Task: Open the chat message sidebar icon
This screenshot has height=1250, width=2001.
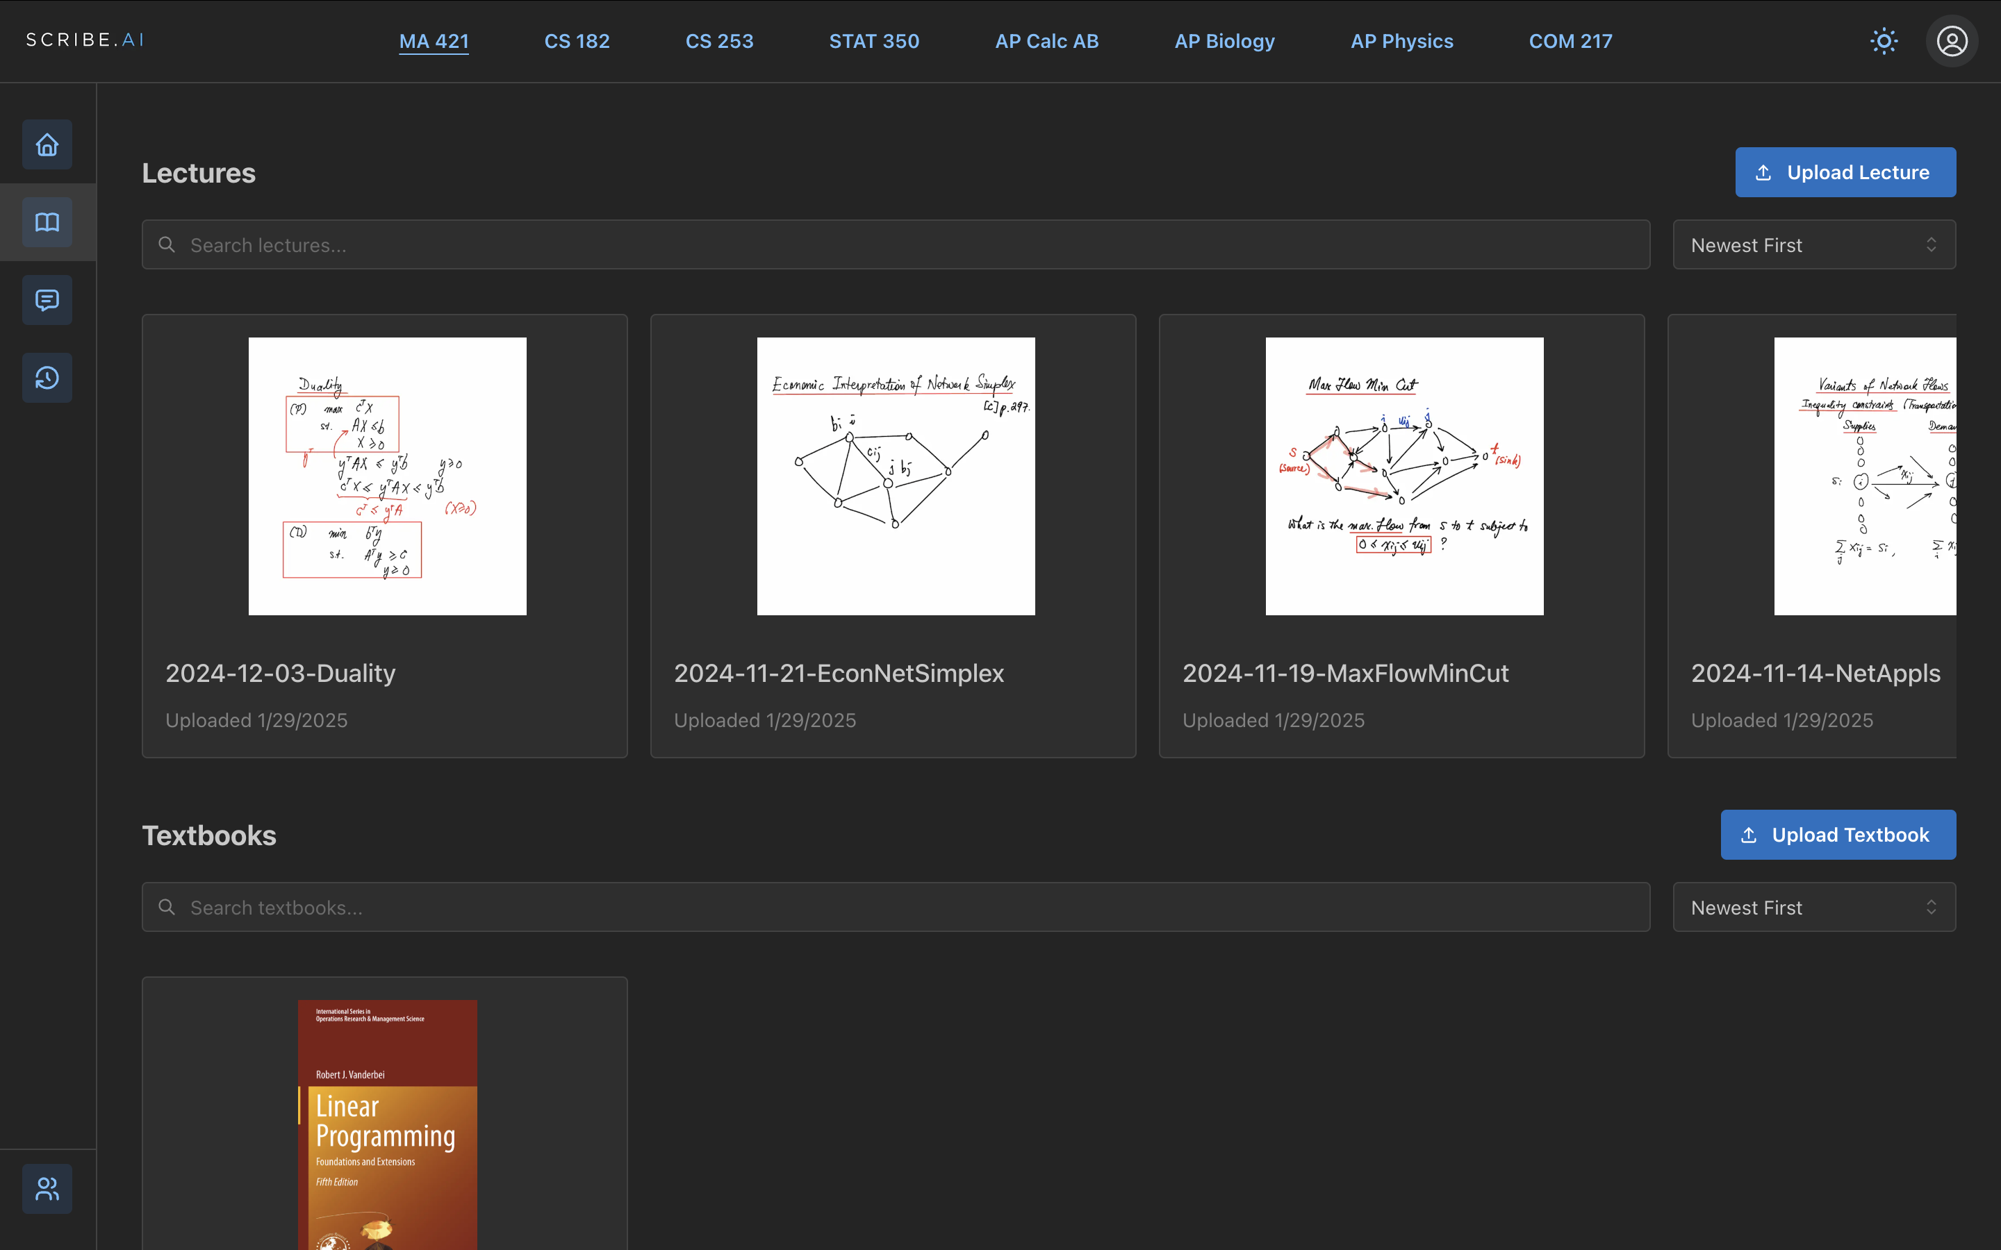Action: click(x=47, y=300)
